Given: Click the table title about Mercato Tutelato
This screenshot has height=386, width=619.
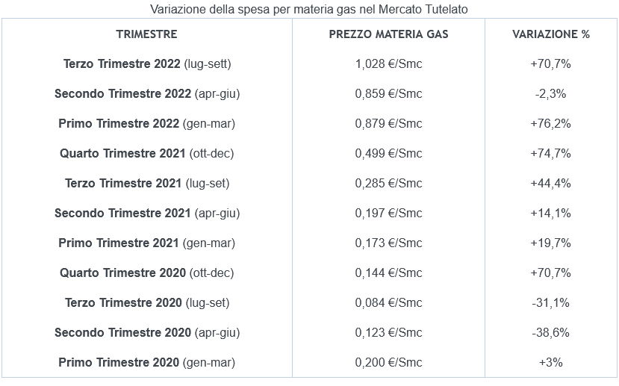Looking at the screenshot, I should pyautogui.click(x=309, y=9).
